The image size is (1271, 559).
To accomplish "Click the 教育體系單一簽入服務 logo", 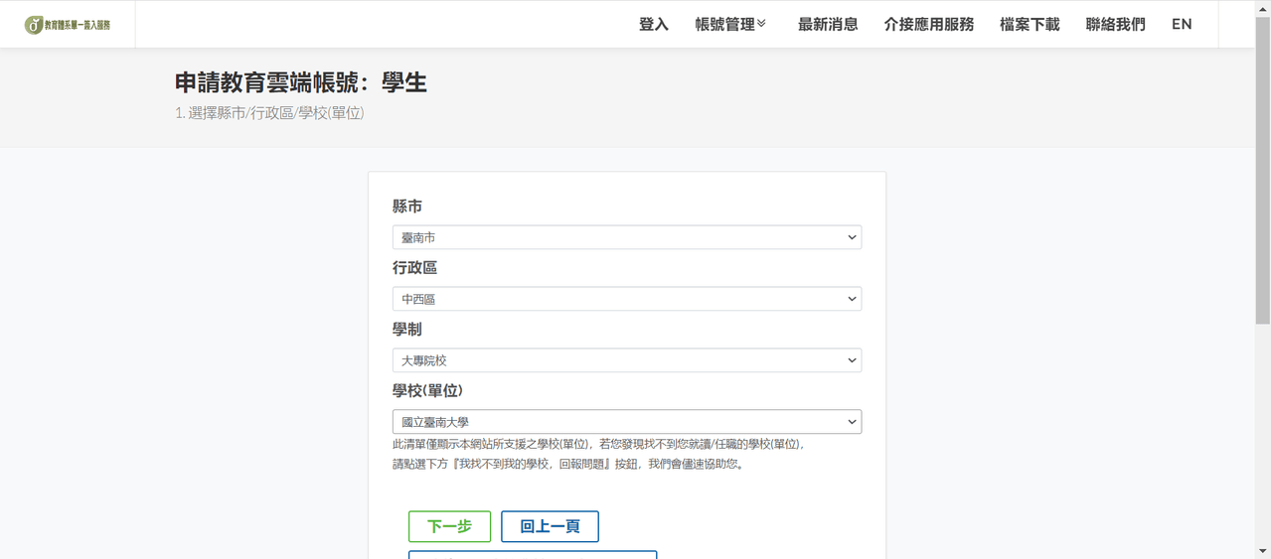I will (x=68, y=25).
